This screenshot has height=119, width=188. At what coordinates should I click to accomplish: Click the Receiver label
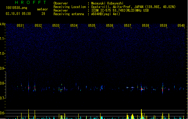tap(61, 10)
